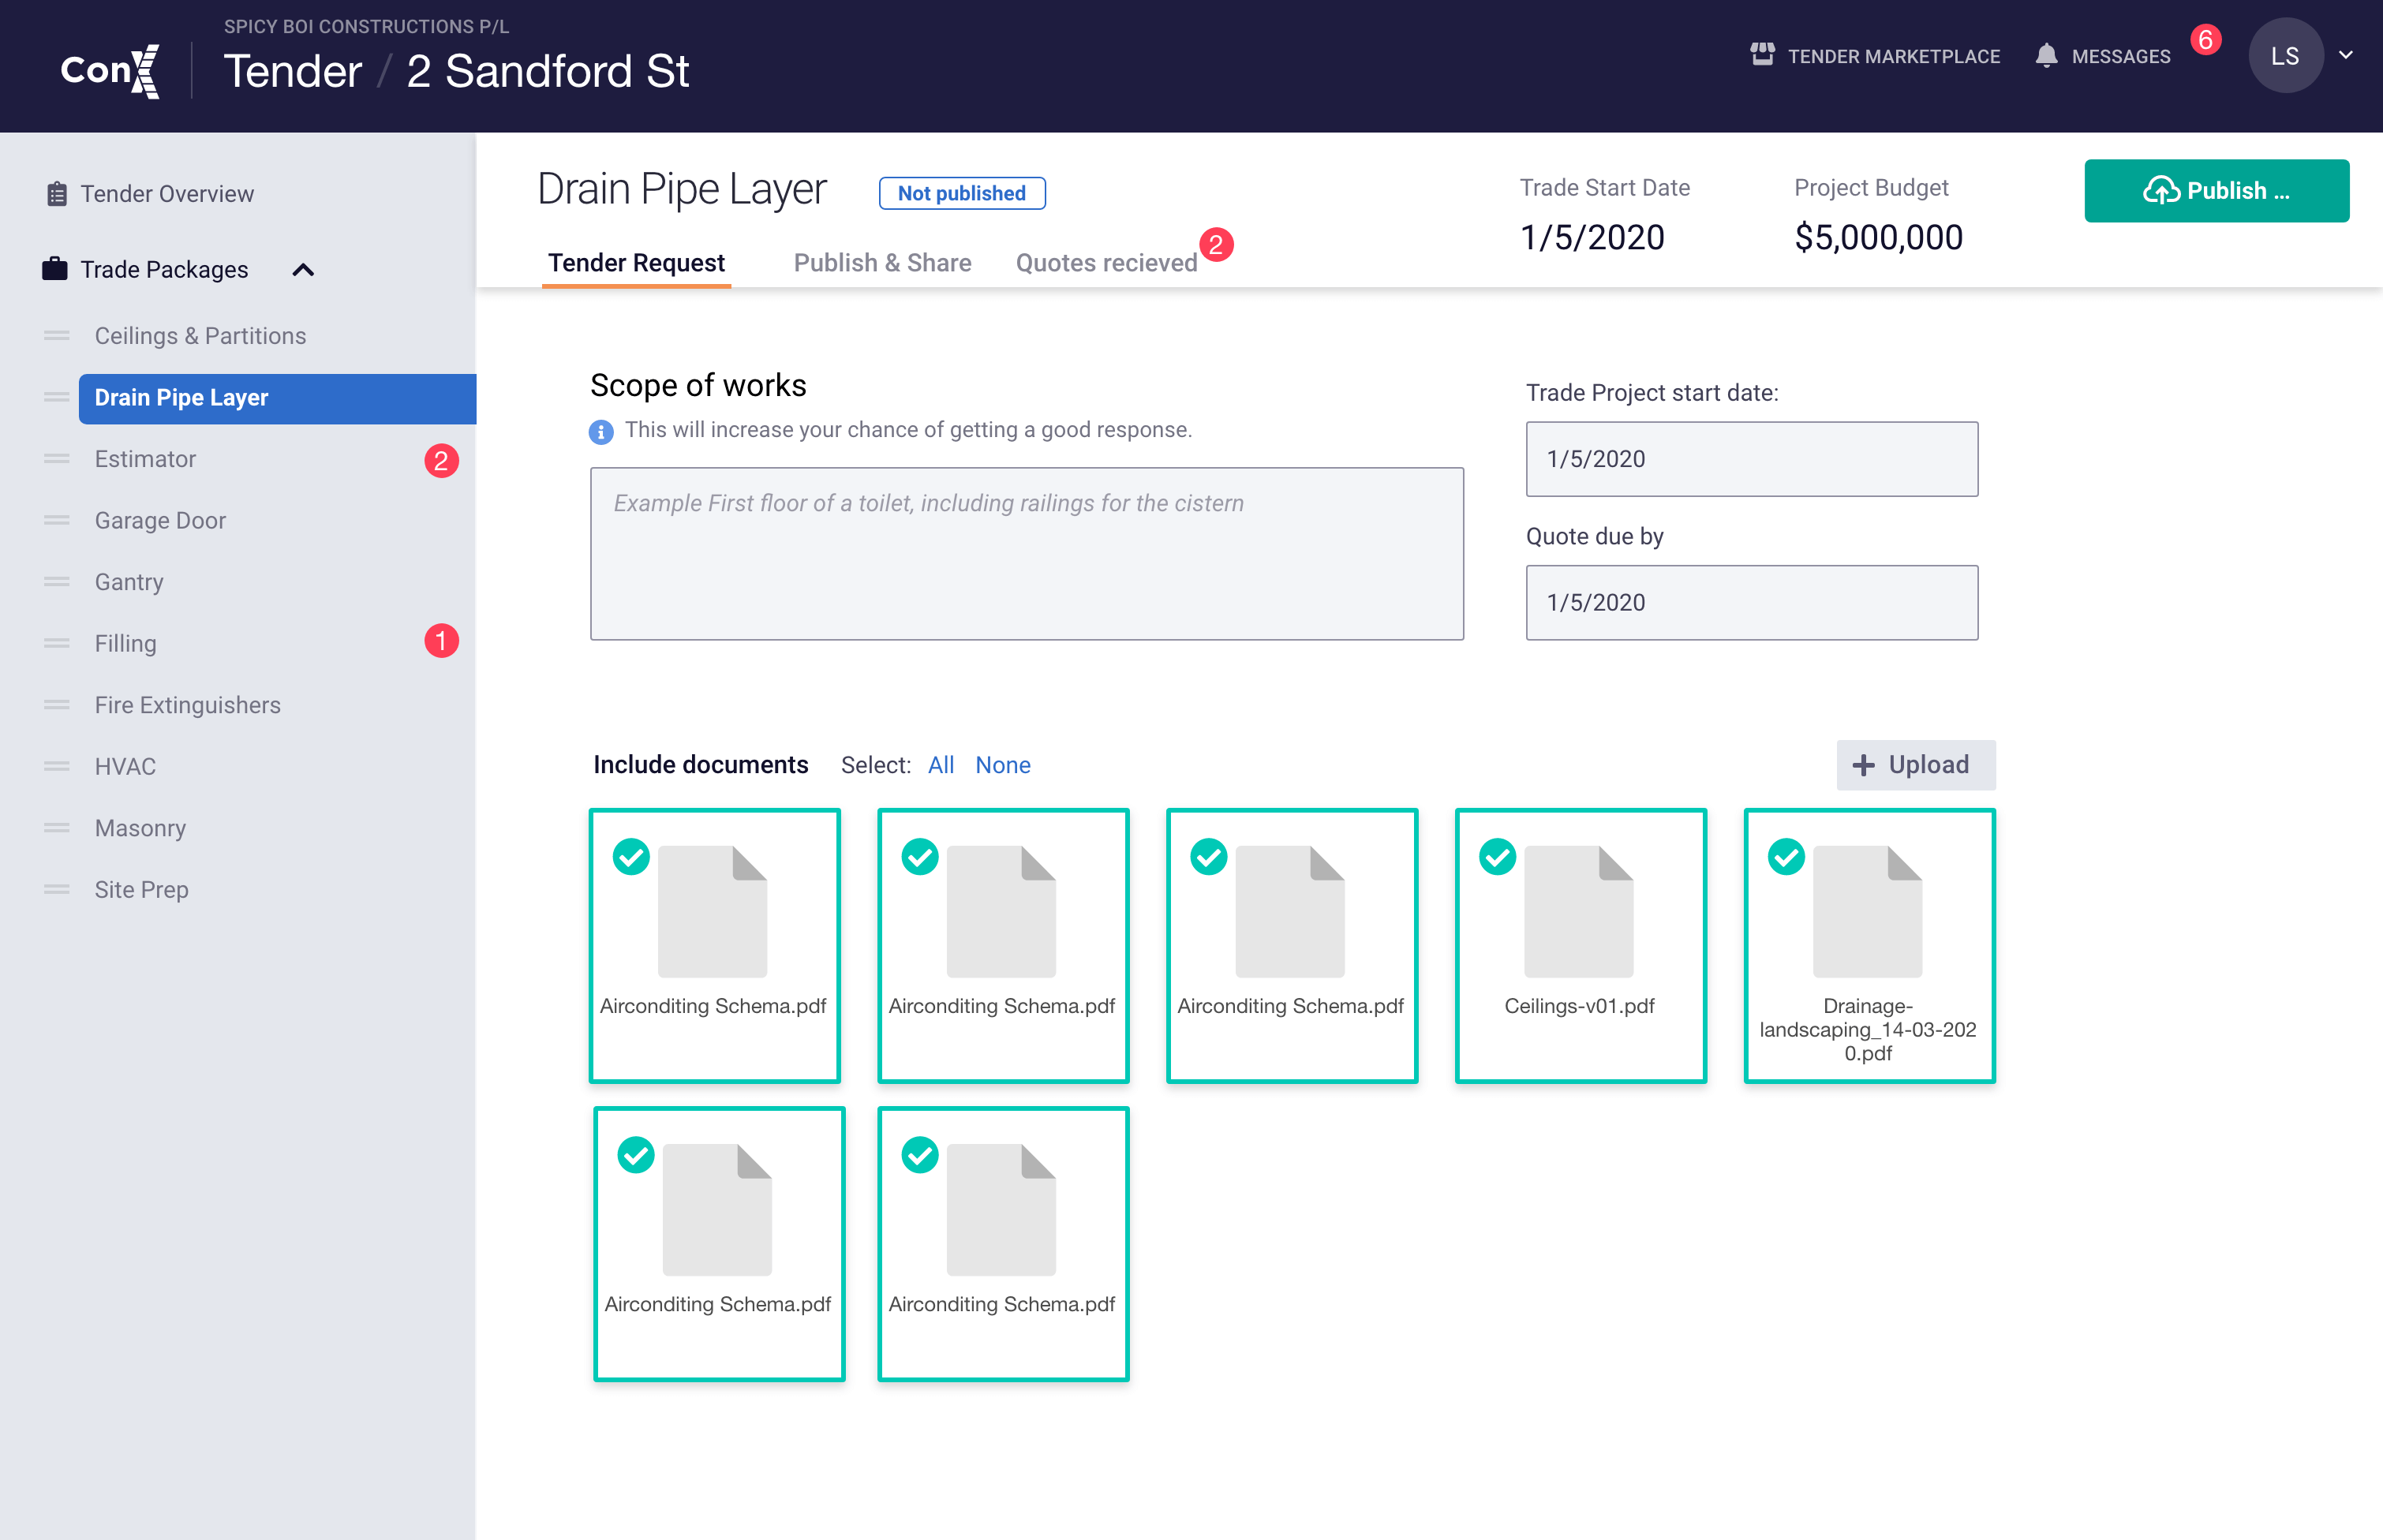Open the LS user avatar
Screen dimensions: 2383x1540
click(x=2284, y=56)
